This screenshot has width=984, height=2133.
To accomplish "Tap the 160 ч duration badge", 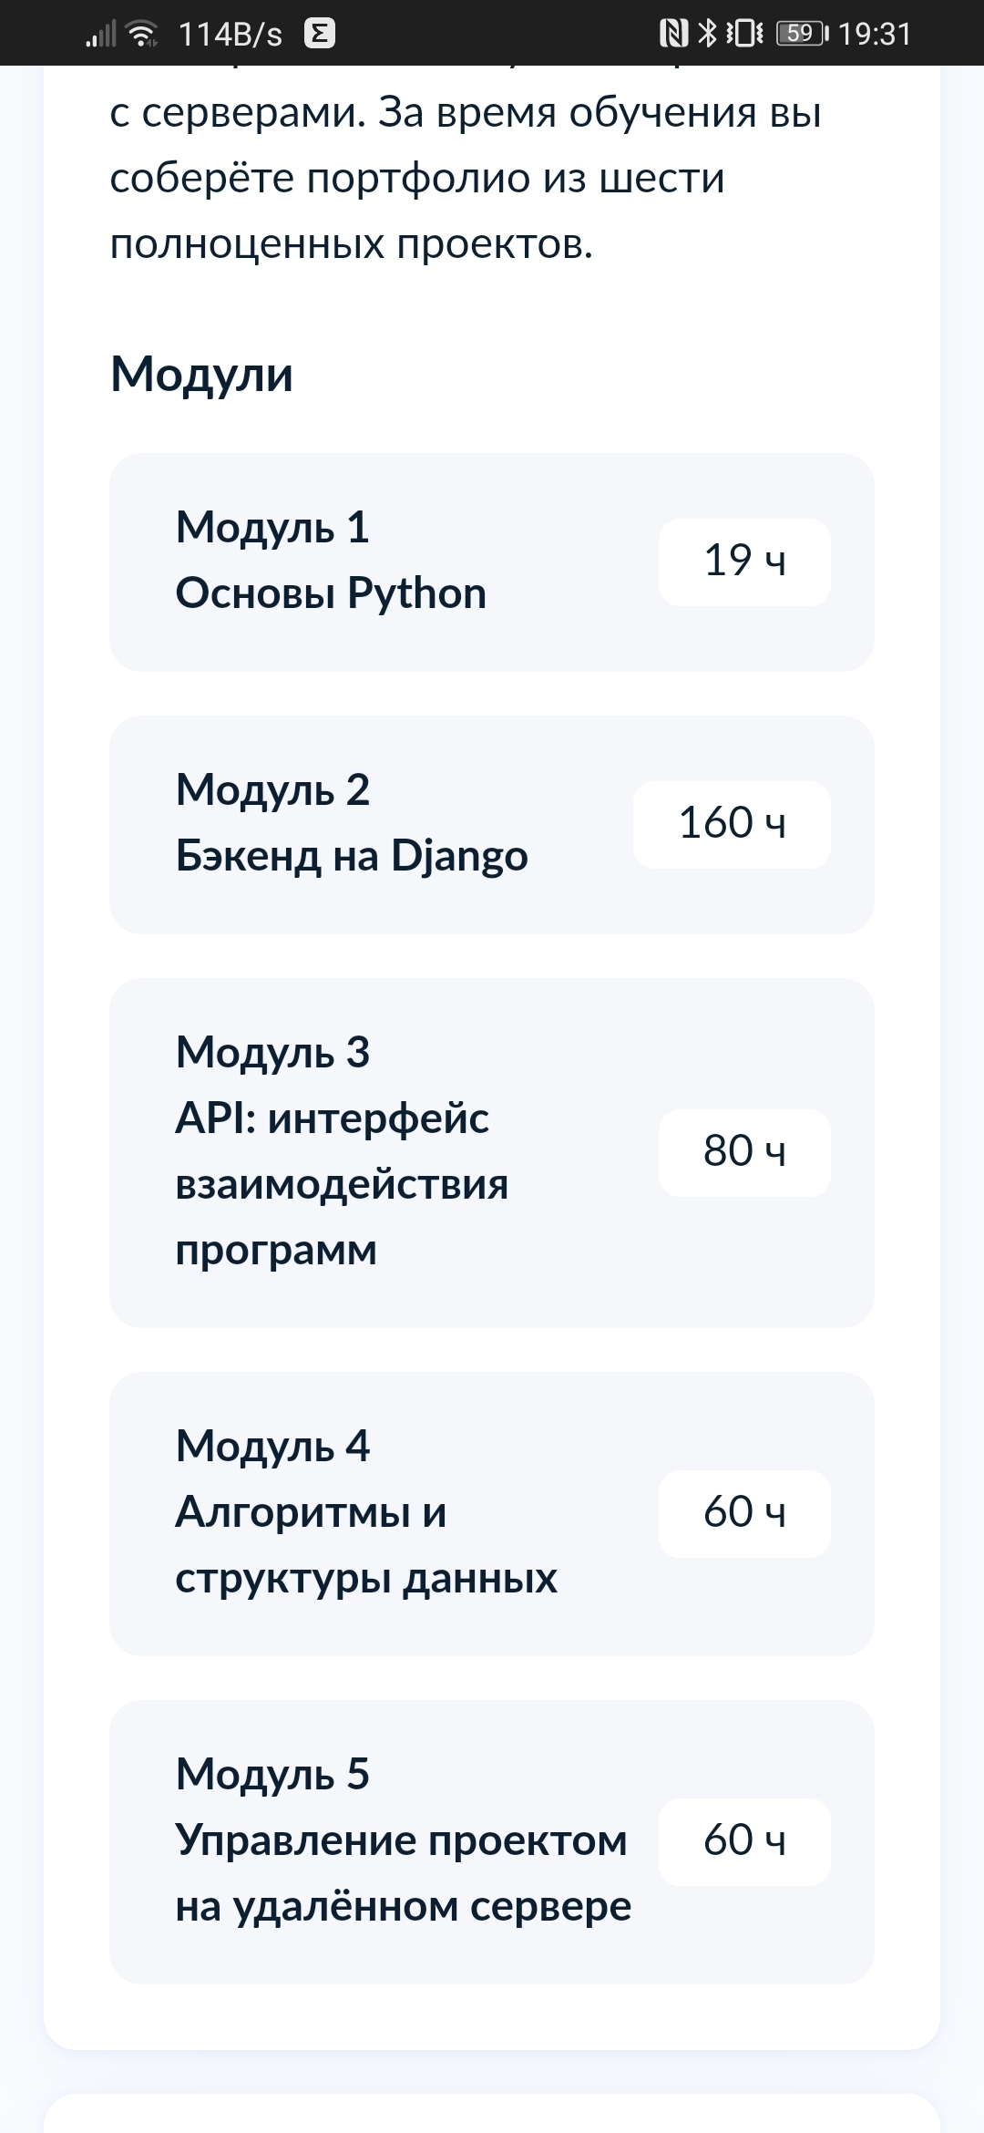I will [x=732, y=824].
